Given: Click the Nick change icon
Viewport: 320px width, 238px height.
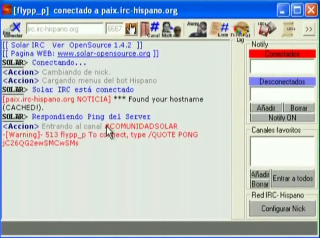Looking at the screenshot, I should [x=172, y=30].
